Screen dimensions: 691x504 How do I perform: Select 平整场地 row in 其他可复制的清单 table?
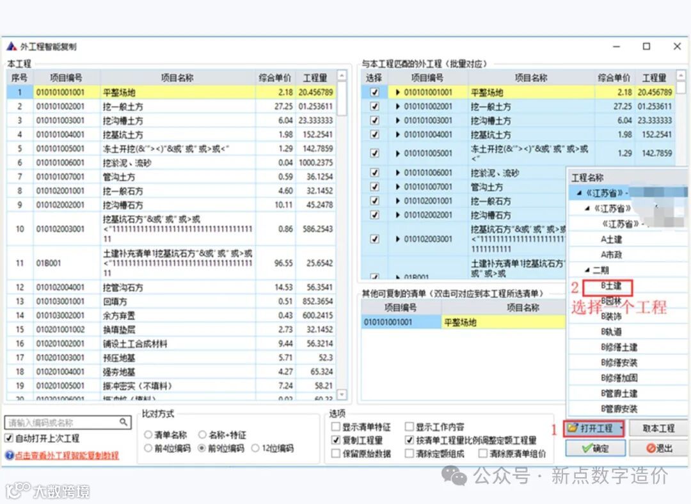(463, 322)
